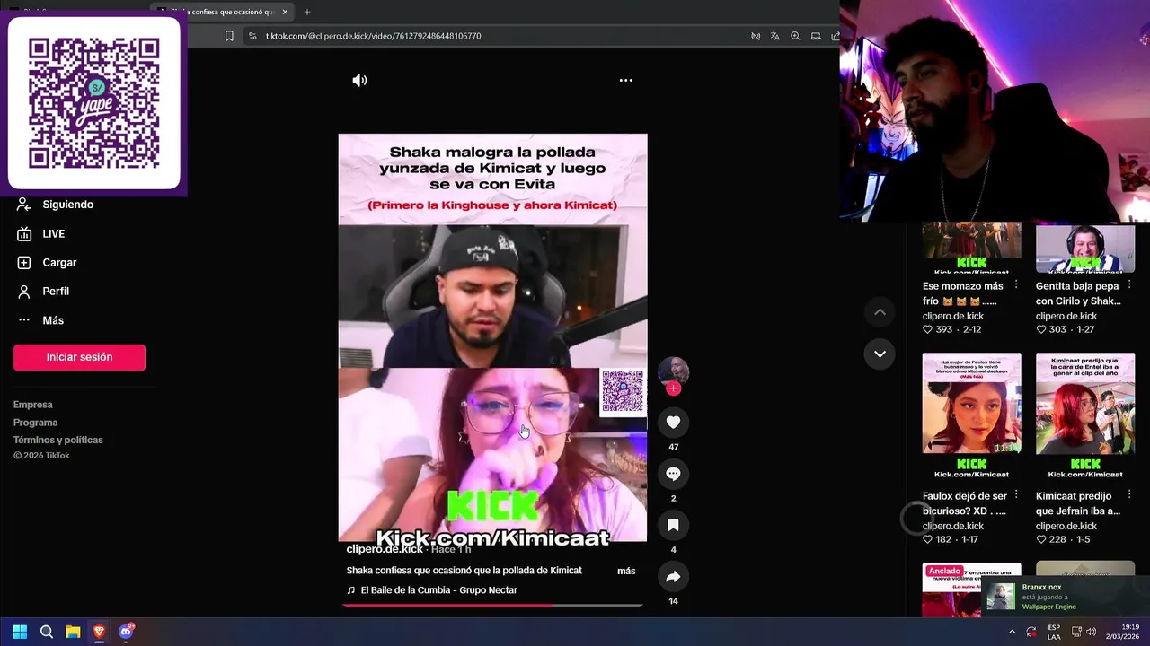Open the Gentita baja pepa thumbnail

click(1085, 248)
